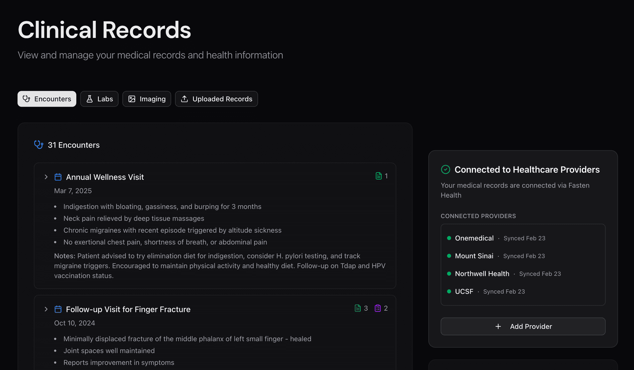Screen dimensions: 634x370
Task: Expand the Follow-up Visit for Finger Fracture
Action: (x=46, y=309)
